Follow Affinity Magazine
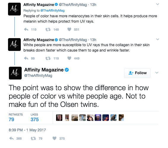The height and width of the screenshot is (148, 168). coord(137,73)
